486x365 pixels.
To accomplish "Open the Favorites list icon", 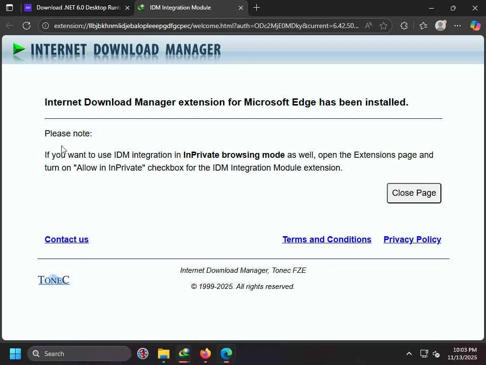I will click(423, 26).
